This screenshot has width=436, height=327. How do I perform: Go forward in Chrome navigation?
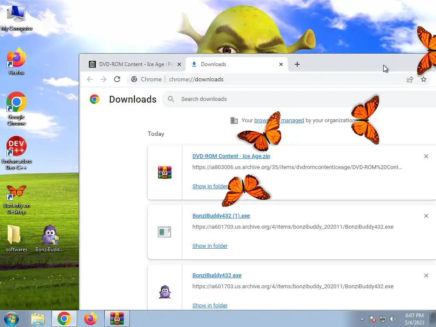click(103, 79)
